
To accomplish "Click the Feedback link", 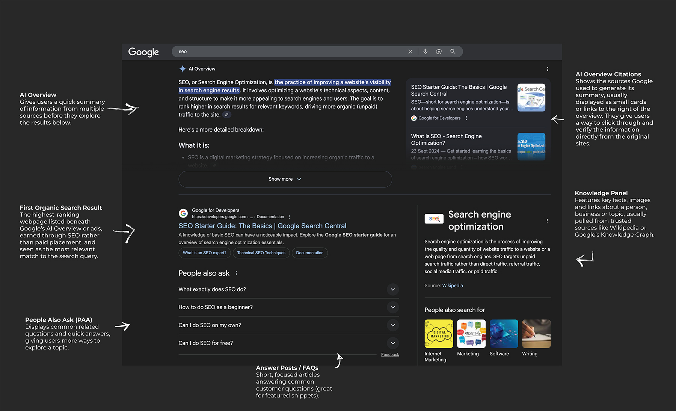I will point(390,355).
